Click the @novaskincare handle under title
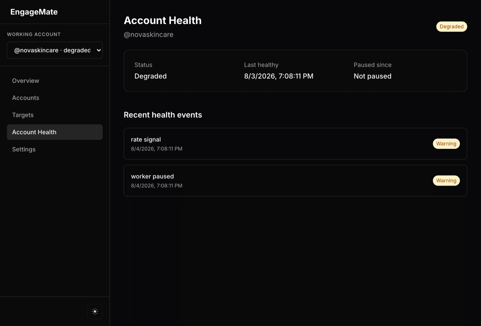Screen dimensions: 481x326 [x=149, y=35]
